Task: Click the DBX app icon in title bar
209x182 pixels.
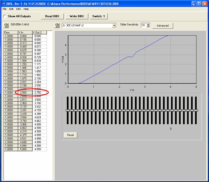Action: 3,3
